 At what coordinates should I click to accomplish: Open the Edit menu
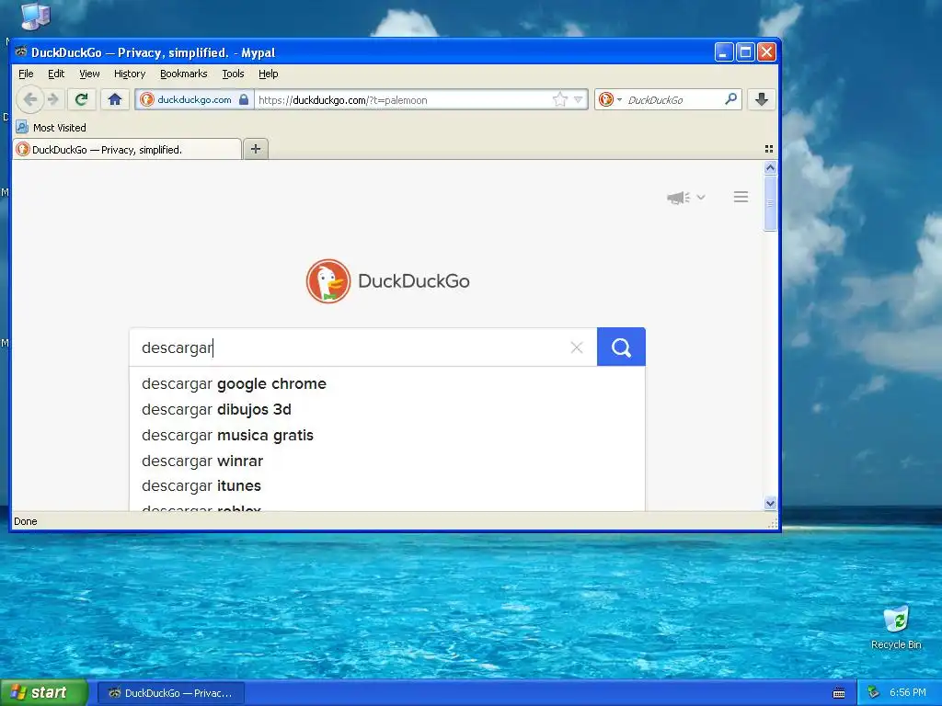point(56,74)
